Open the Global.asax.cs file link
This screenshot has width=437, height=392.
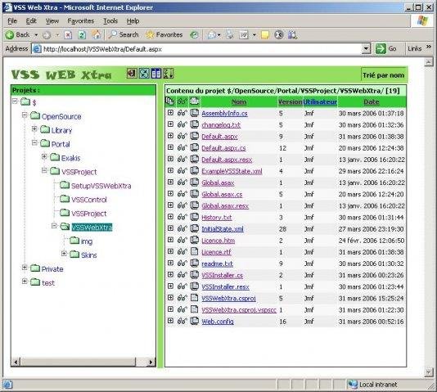[x=222, y=194]
